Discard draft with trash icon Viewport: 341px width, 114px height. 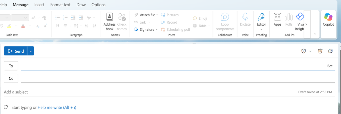point(320,51)
